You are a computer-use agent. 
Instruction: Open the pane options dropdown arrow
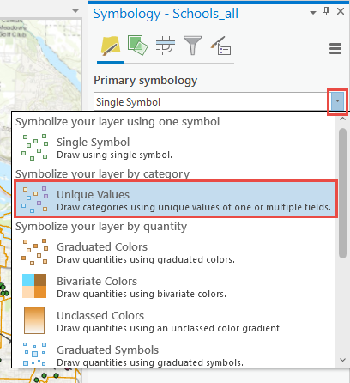tap(313, 13)
